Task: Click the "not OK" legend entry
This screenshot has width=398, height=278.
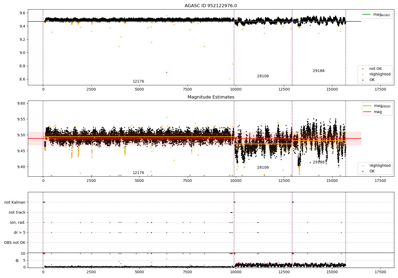Action: point(375,69)
